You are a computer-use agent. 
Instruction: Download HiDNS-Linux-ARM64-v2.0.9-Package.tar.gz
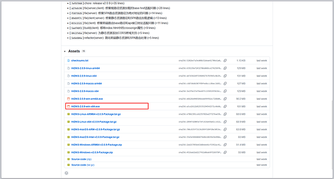click(96, 114)
